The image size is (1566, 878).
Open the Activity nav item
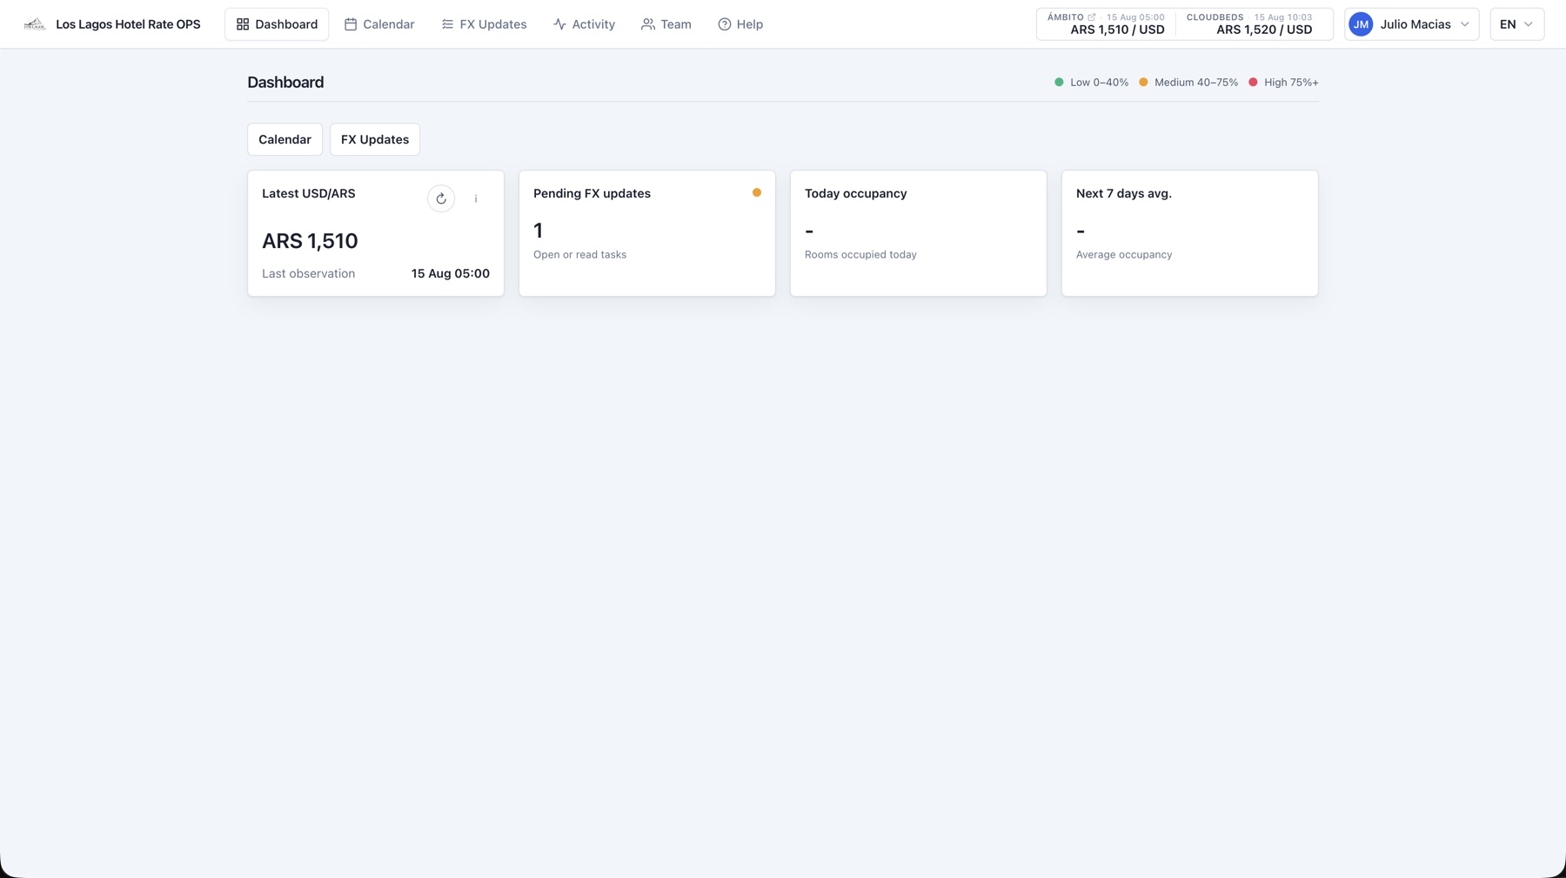[584, 24]
